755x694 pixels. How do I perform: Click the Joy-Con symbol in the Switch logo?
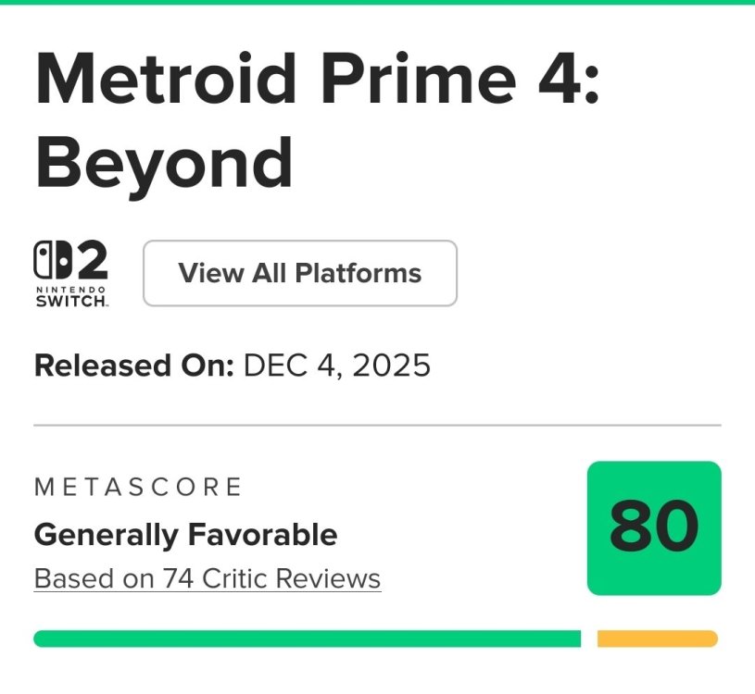pos(51,262)
